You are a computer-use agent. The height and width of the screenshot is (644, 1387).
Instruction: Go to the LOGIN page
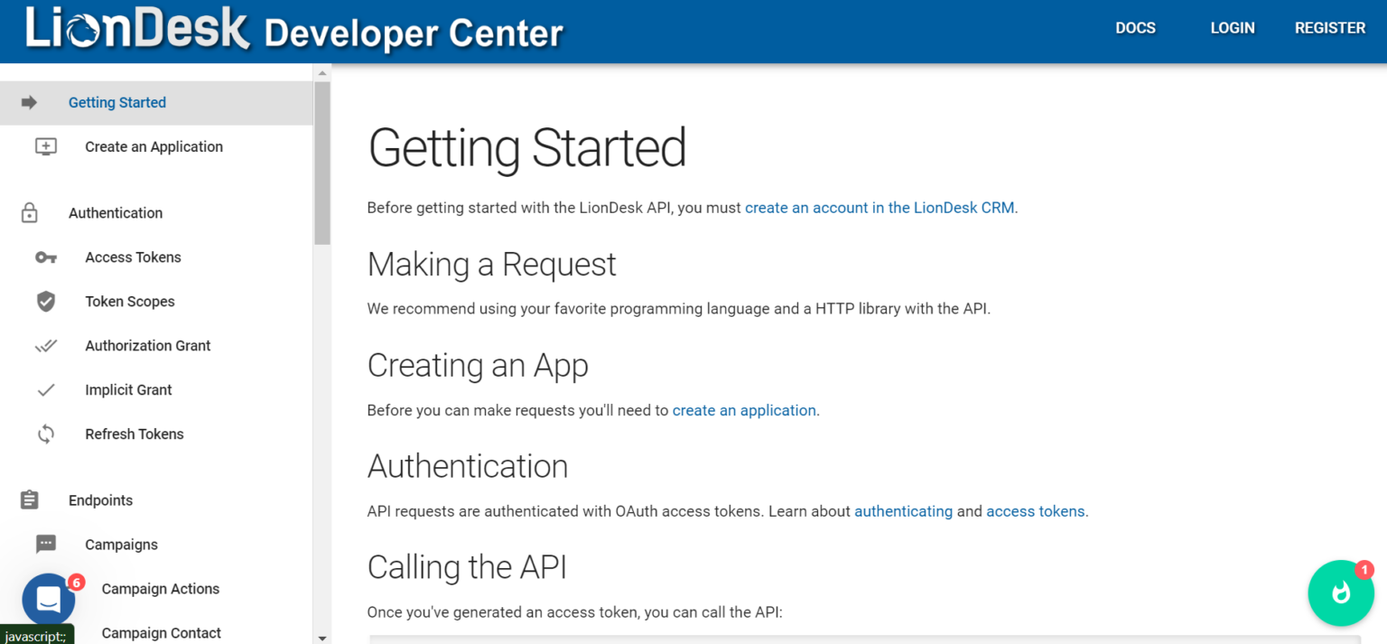point(1233,28)
